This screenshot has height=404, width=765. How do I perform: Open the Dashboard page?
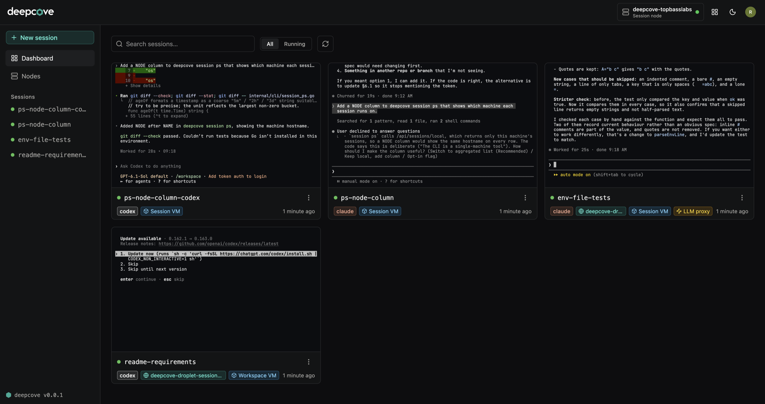[x=50, y=58]
